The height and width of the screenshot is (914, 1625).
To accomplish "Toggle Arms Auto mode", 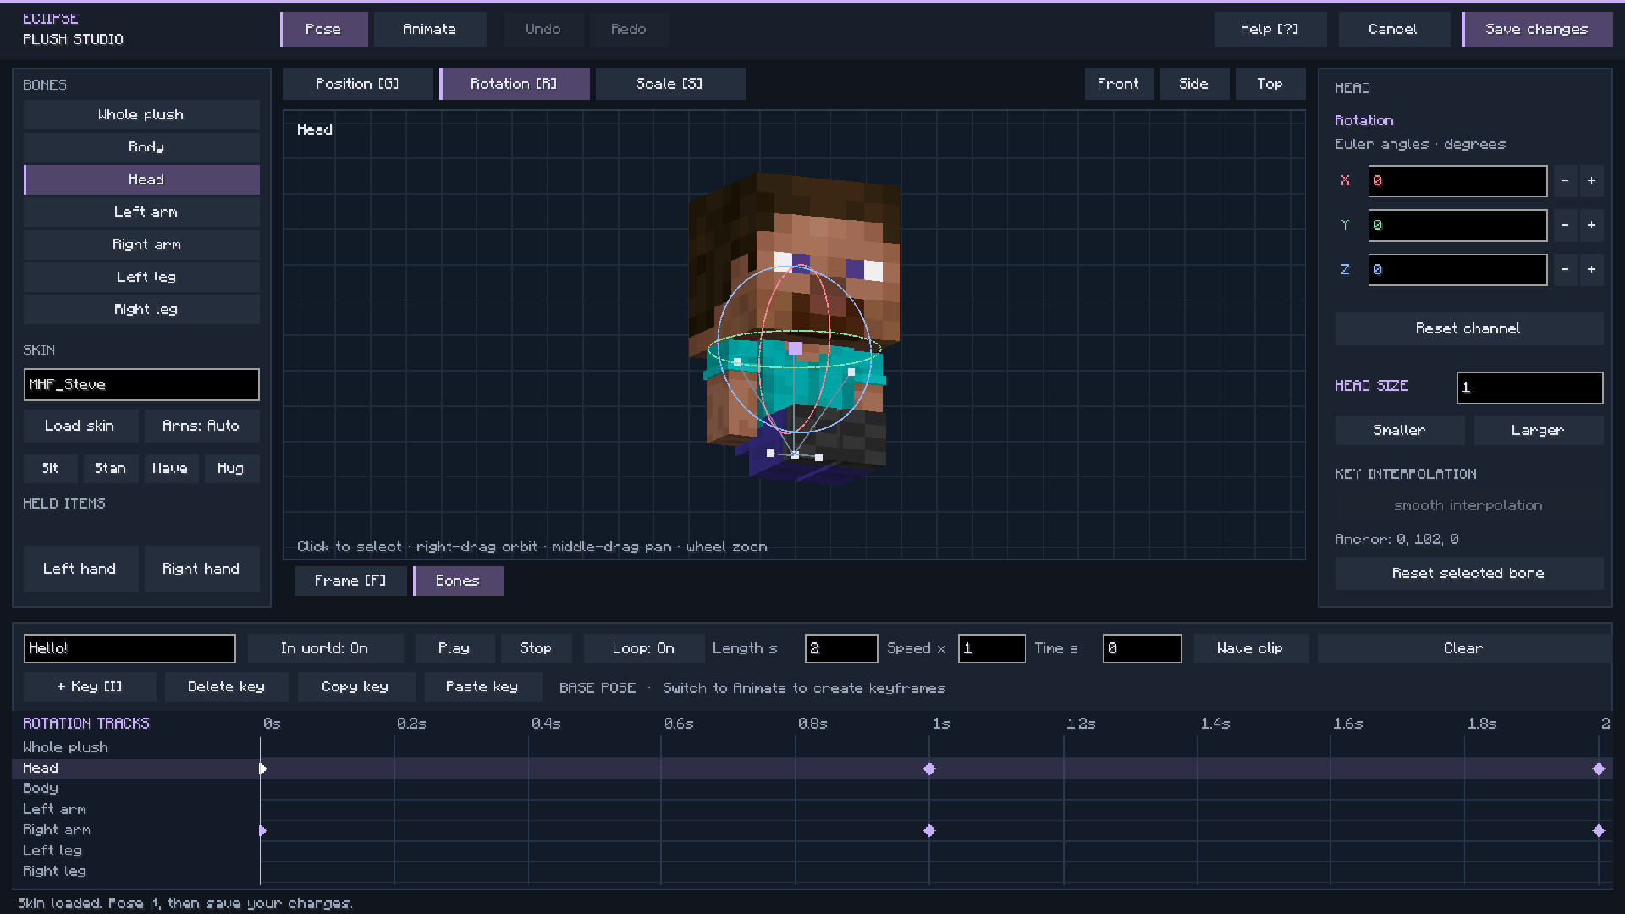I will coord(201,426).
